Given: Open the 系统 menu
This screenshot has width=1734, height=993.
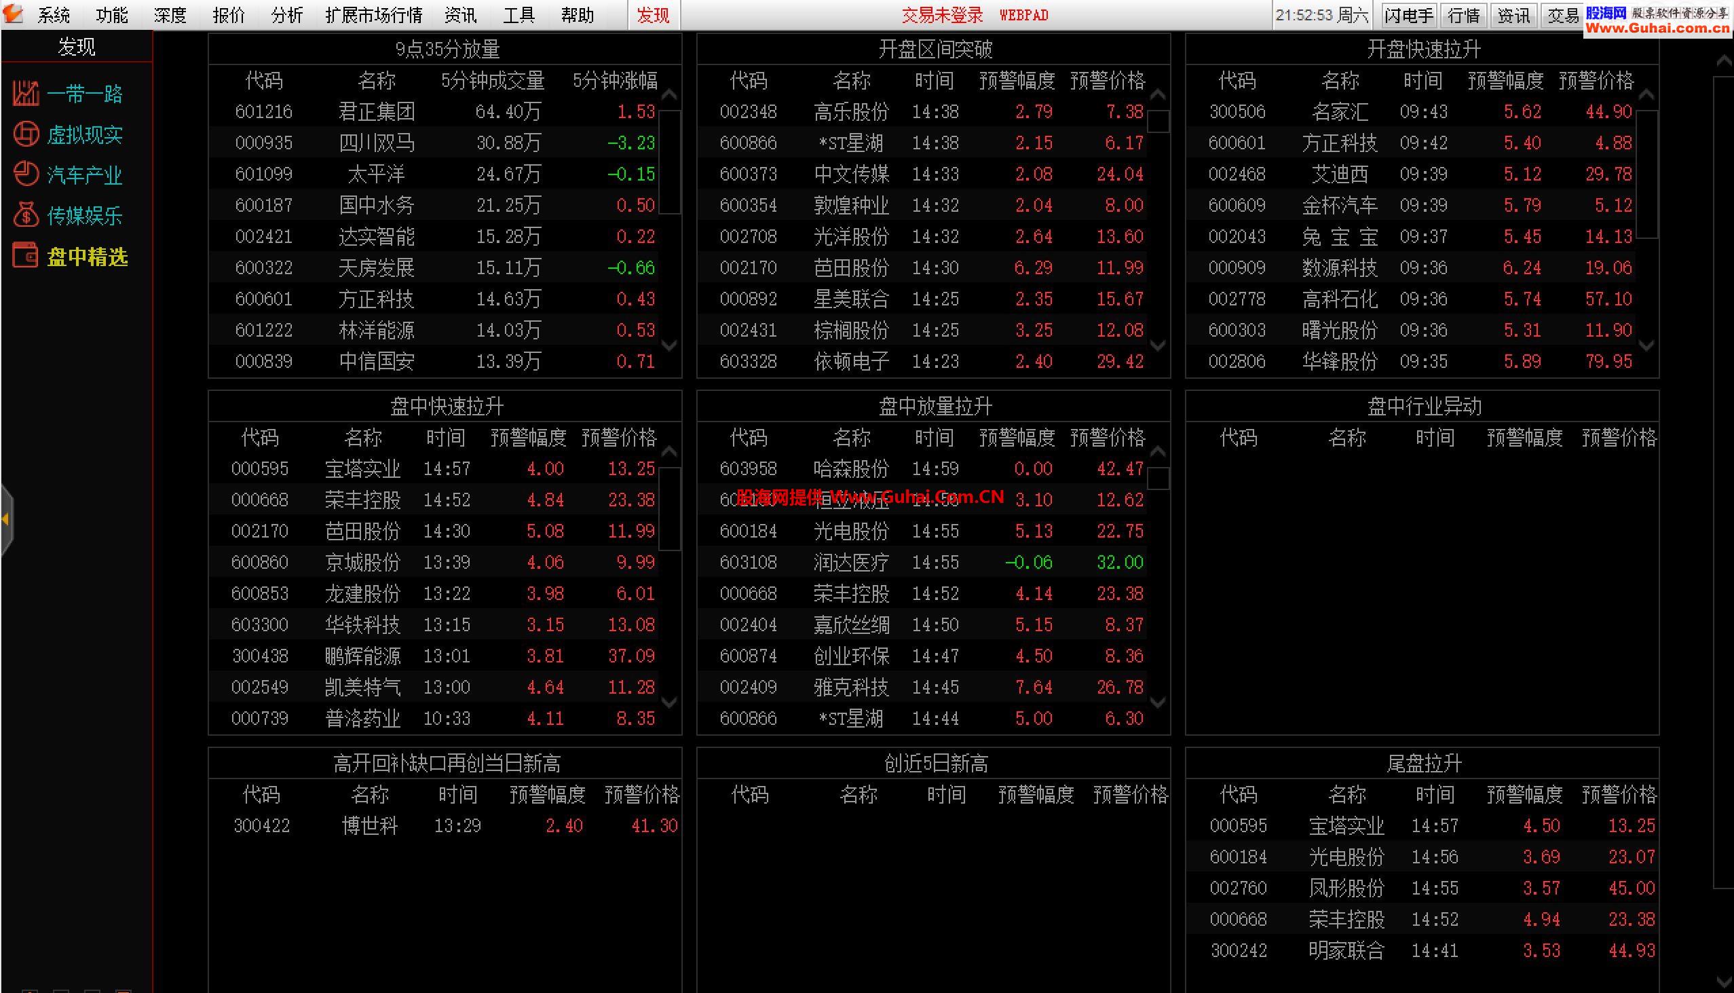Looking at the screenshot, I should (x=53, y=15).
